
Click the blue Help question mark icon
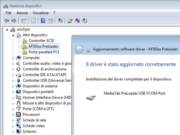coord(43,21)
